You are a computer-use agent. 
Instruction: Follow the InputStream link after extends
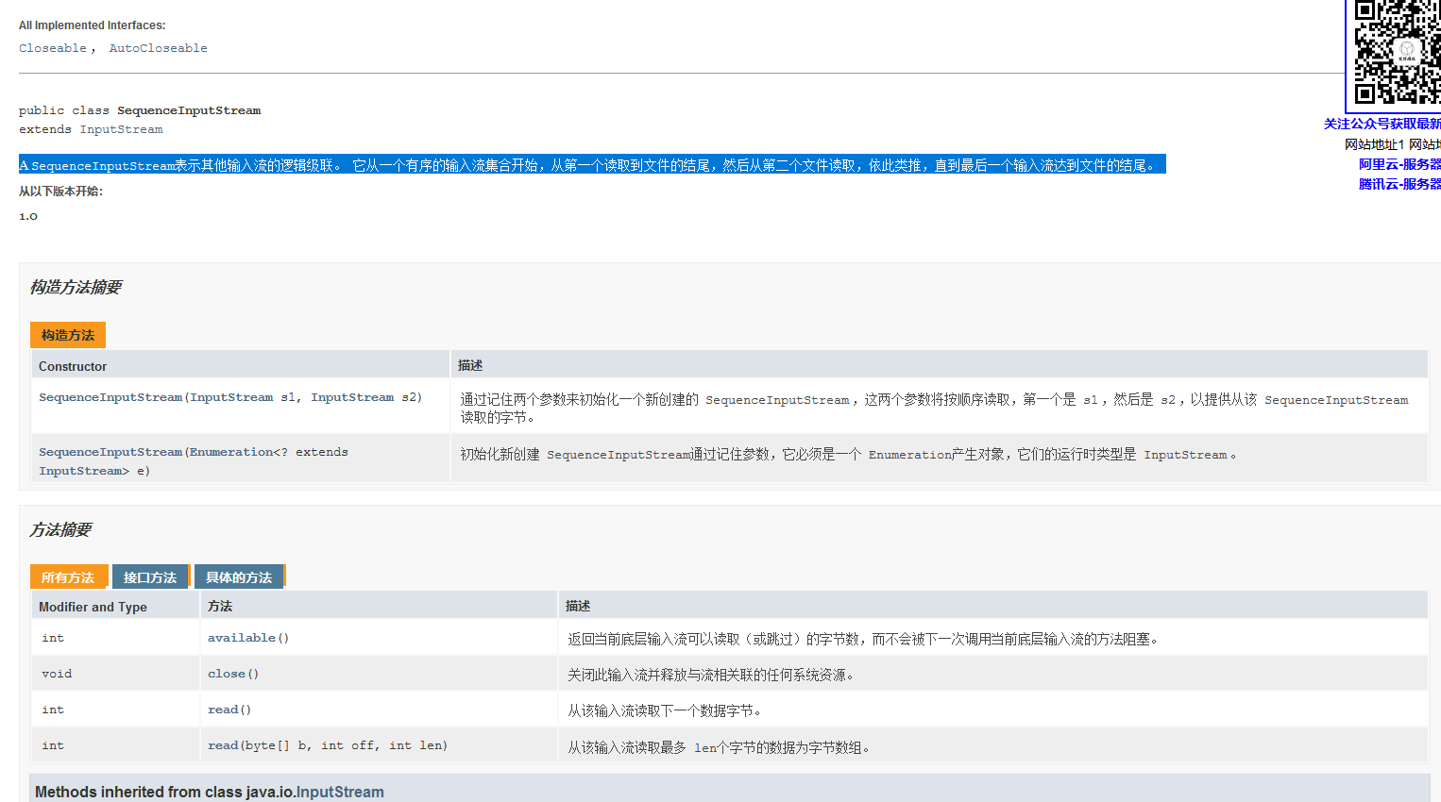pos(121,129)
